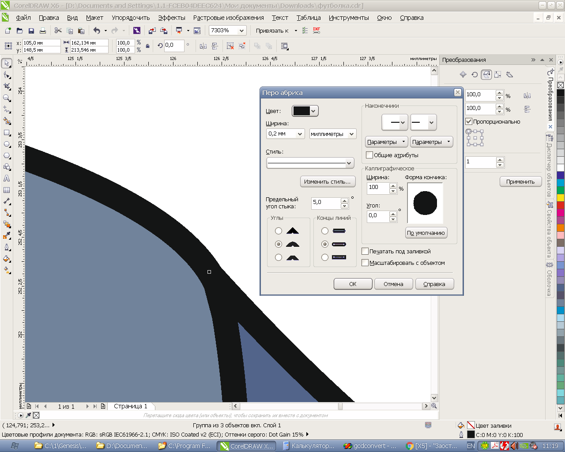The width and height of the screenshot is (565, 452).
Task: Select the mitered corners radio button
Action: 279,231
